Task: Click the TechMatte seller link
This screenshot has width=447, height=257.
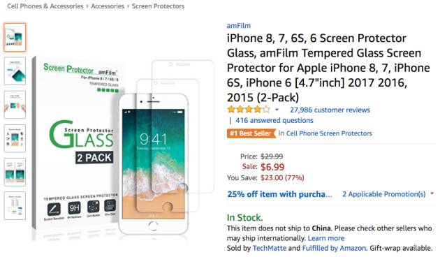Action: tap(270, 248)
